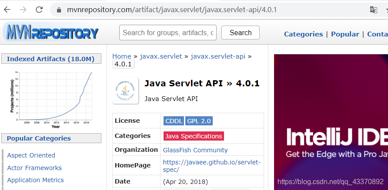
Task: Click the Popular Categories heading
Action: click(39, 138)
